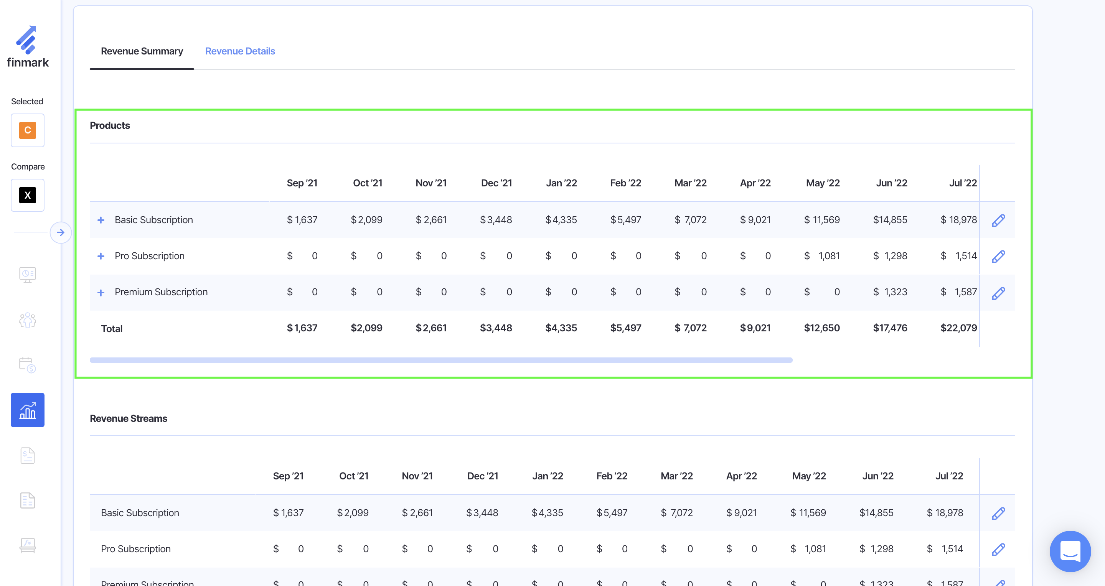Edit Basic Subscription product with pencil icon

(x=998, y=221)
